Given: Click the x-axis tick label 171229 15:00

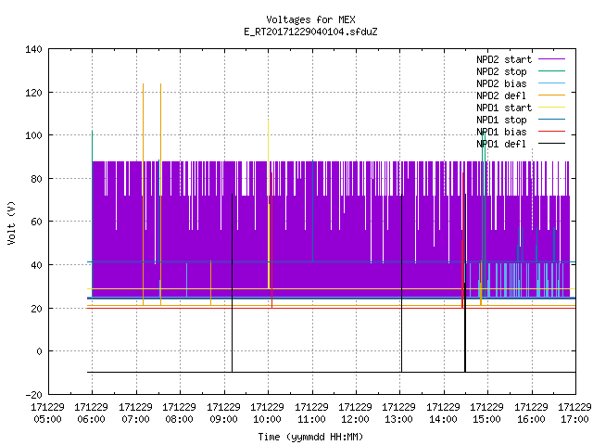Looking at the screenshot, I should tap(486, 413).
